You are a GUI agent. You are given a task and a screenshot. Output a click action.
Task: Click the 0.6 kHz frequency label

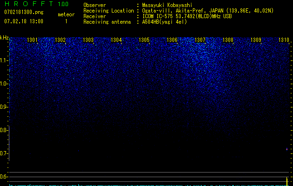[3, 177]
